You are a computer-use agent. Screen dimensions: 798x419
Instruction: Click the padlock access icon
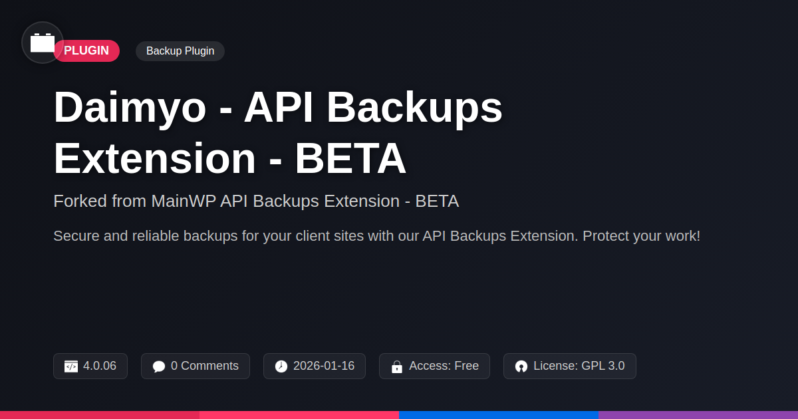pyautogui.click(x=397, y=366)
